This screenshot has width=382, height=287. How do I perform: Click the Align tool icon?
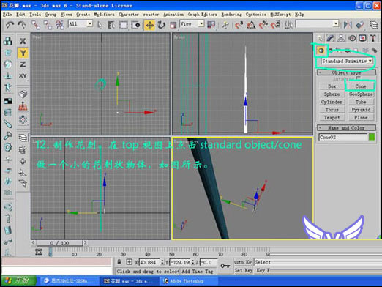pos(360,25)
